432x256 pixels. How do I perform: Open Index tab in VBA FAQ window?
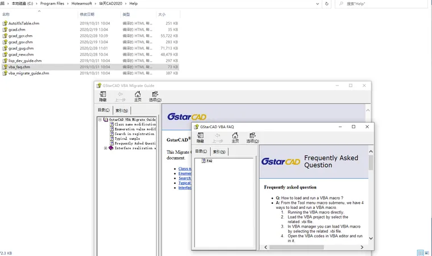tap(219, 152)
